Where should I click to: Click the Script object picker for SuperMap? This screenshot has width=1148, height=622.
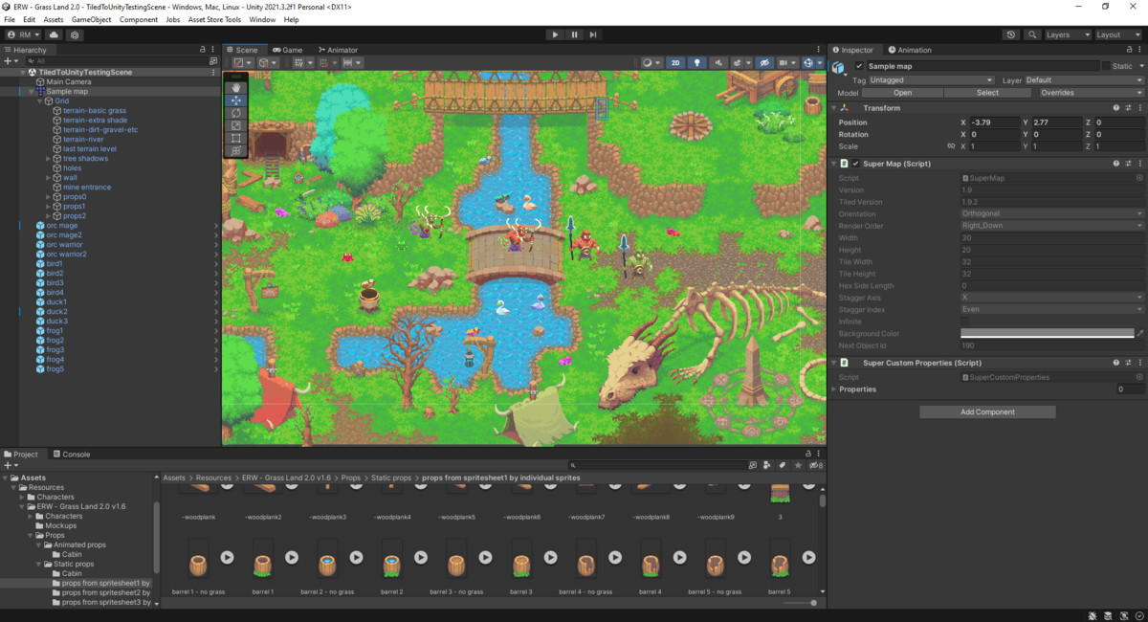click(1139, 178)
